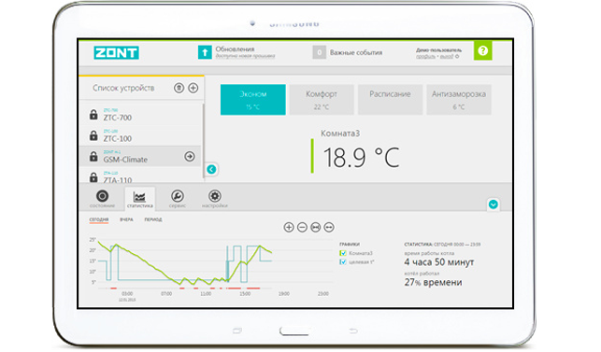Expand panel with teal down chevron
This screenshot has width=601, height=352.
[494, 204]
